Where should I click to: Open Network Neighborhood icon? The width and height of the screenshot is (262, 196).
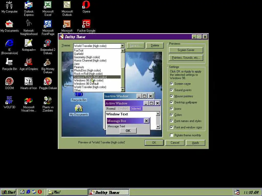[29, 28]
